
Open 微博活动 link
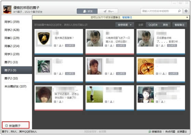coord(157,132)
